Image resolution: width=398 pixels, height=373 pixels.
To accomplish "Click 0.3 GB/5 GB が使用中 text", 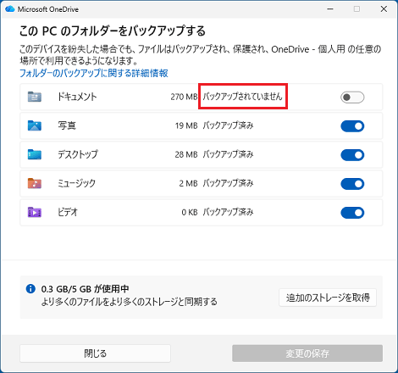I will pyautogui.click(x=85, y=289).
